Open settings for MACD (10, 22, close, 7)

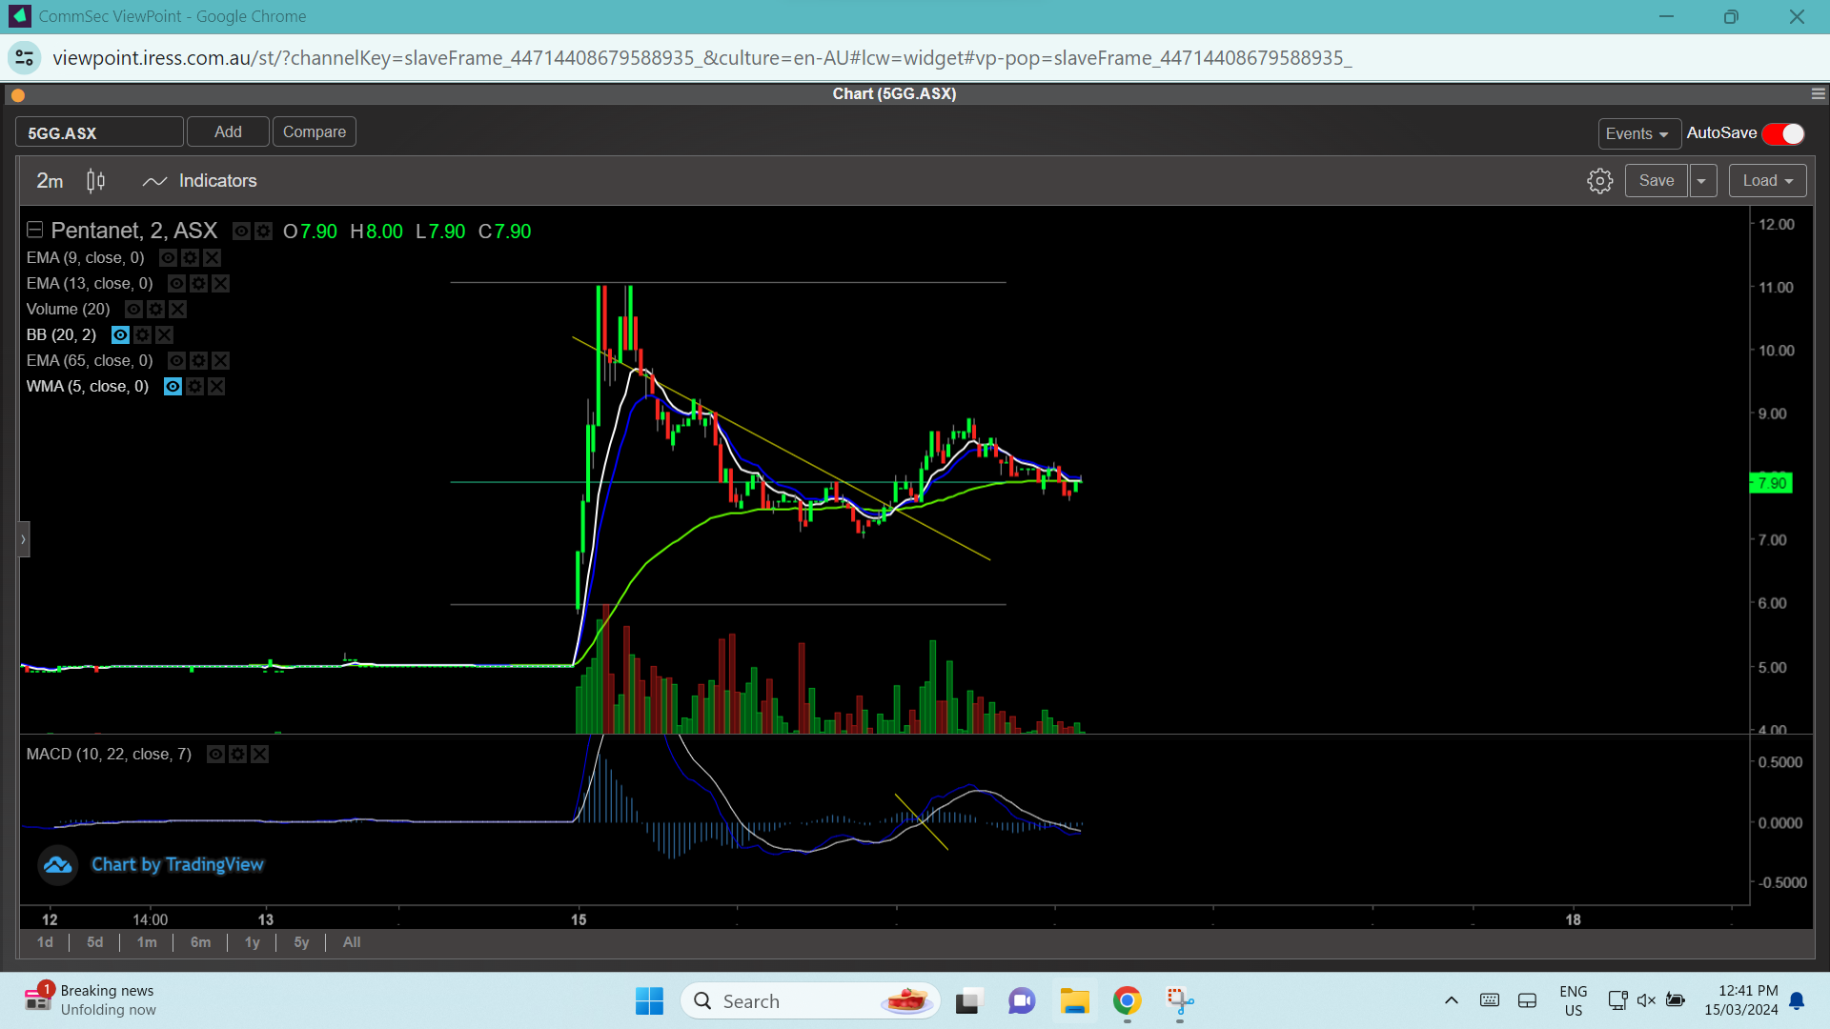[x=237, y=755]
